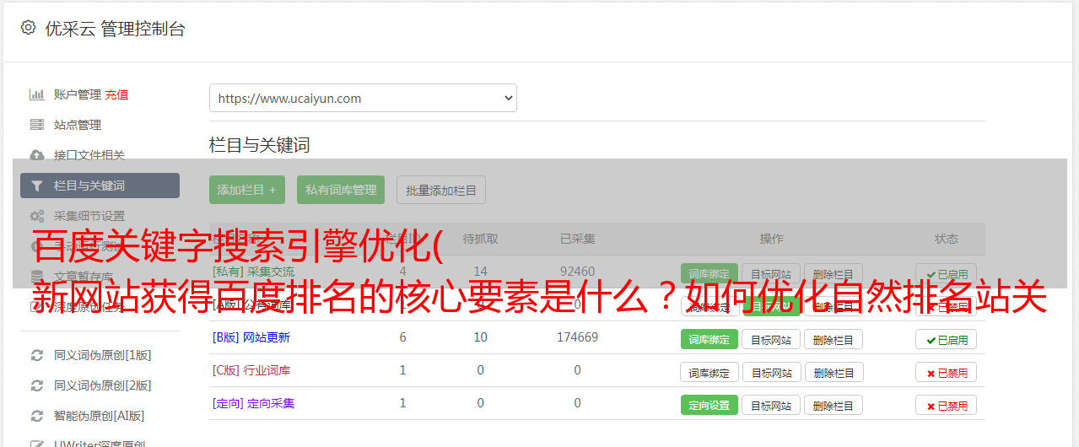1079x447 pixels.
Task: Open the 充值 recharge link
Action: point(116,94)
